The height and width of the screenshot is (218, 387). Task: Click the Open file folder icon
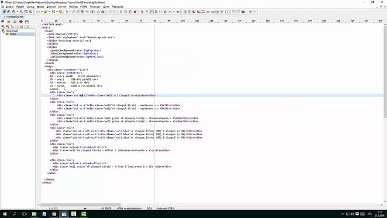[x=46, y=12]
